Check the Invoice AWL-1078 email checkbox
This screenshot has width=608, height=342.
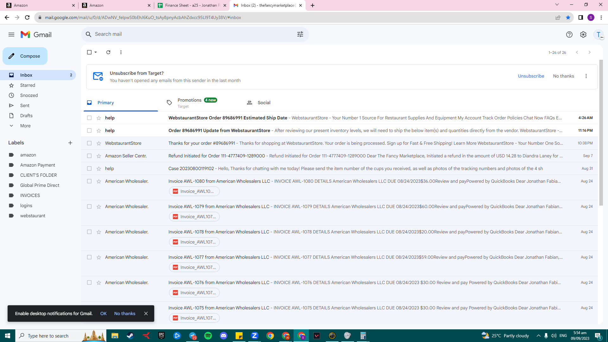coord(89,232)
